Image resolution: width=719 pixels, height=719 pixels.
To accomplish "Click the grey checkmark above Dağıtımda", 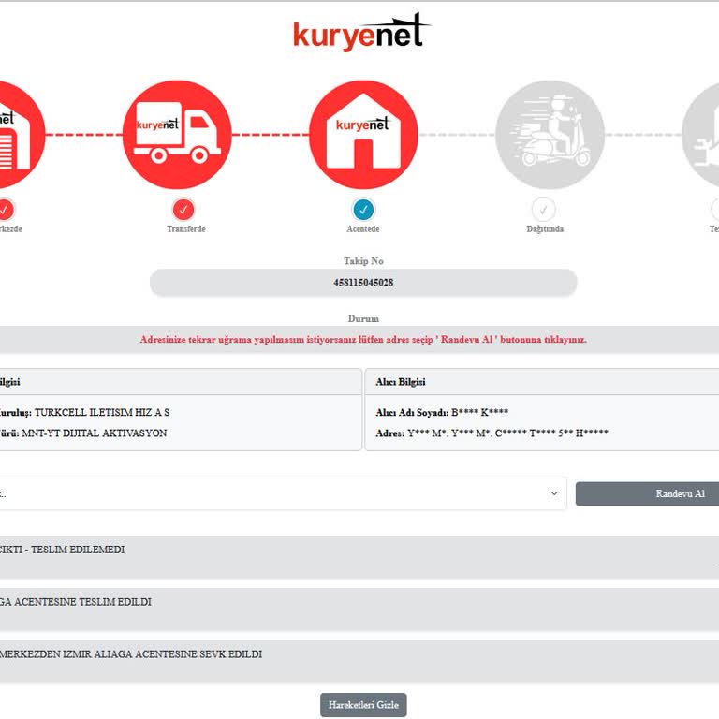I will 543,210.
